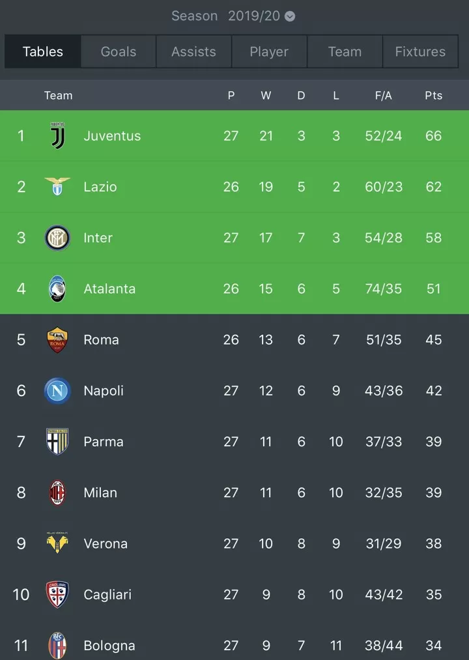Open the Assists tab

click(x=193, y=51)
